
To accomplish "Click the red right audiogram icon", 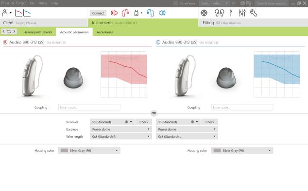I will [x=18, y=13].
